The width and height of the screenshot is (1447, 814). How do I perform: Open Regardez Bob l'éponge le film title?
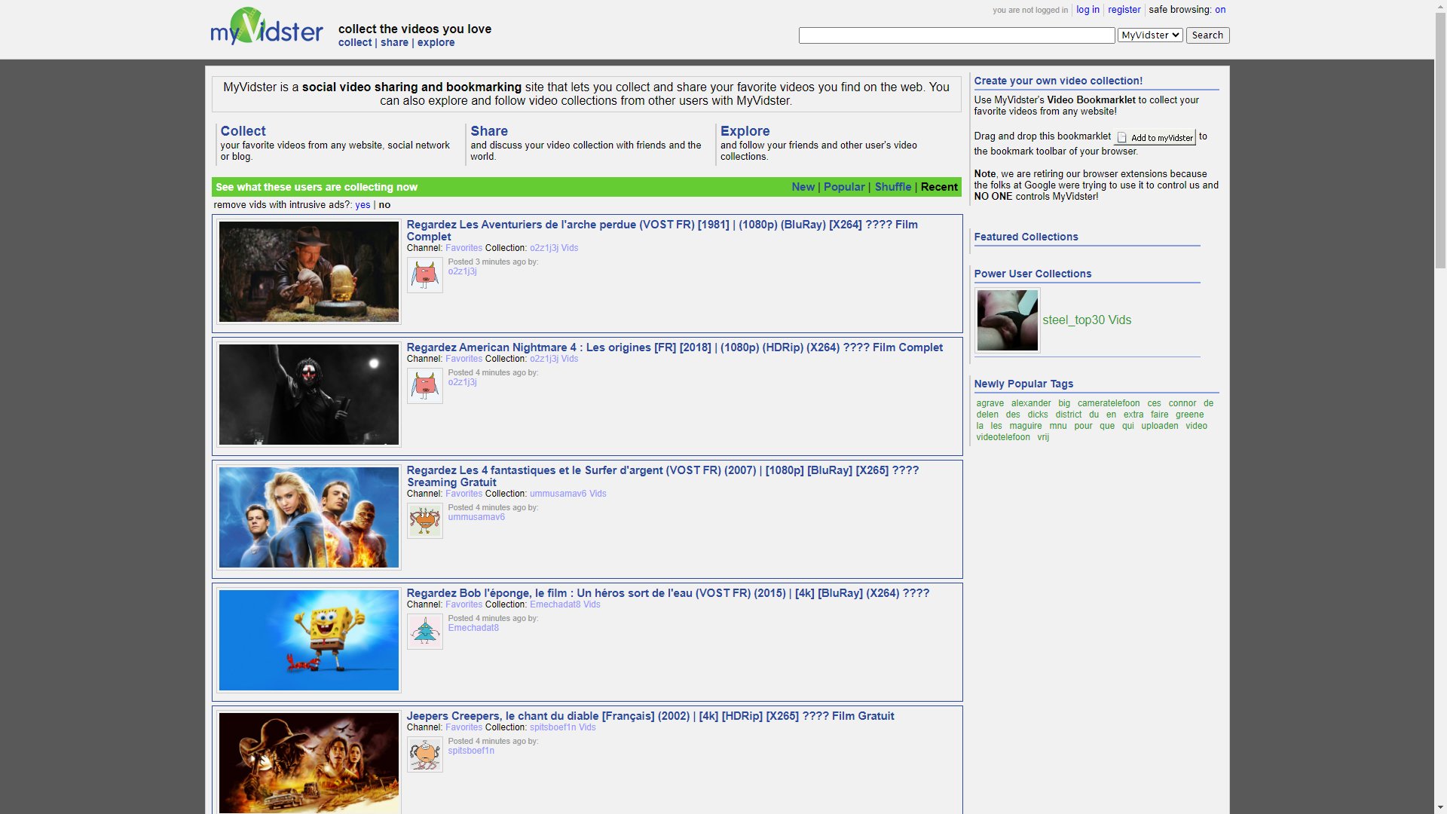pyautogui.click(x=668, y=593)
